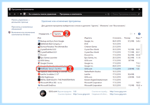Open the Упорядочить menu

click(x=45, y=34)
